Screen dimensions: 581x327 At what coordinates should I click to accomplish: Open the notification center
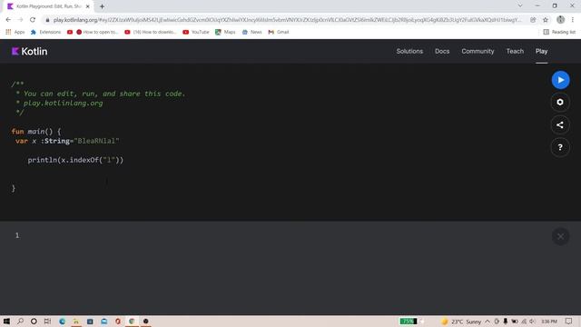pyautogui.click(x=569, y=322)
